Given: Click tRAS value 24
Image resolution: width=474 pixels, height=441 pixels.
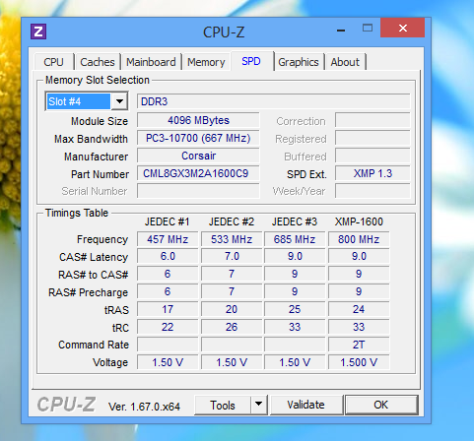Looking at the screenshot, I should click(x=359, y=309).
